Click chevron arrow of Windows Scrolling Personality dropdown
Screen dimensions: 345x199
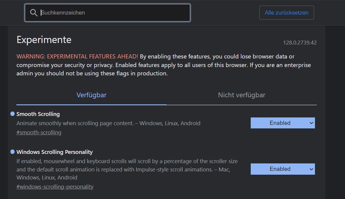(311, 169)
